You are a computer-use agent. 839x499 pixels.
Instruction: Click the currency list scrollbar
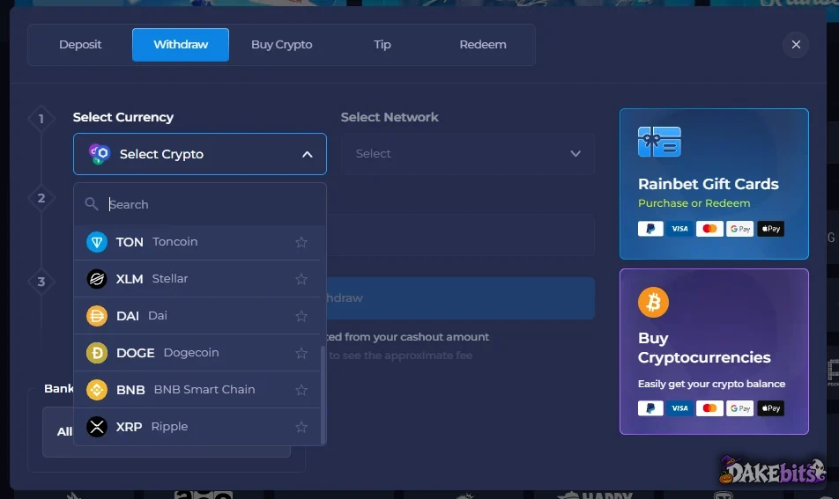coord(323,395)
